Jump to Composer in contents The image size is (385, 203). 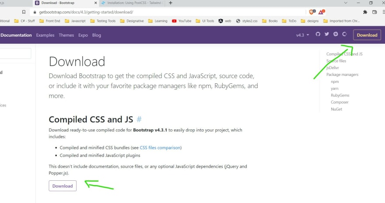point(339,102)
